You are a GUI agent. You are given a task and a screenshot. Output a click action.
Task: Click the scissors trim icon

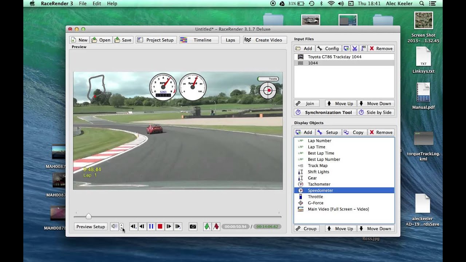[355, 48]
